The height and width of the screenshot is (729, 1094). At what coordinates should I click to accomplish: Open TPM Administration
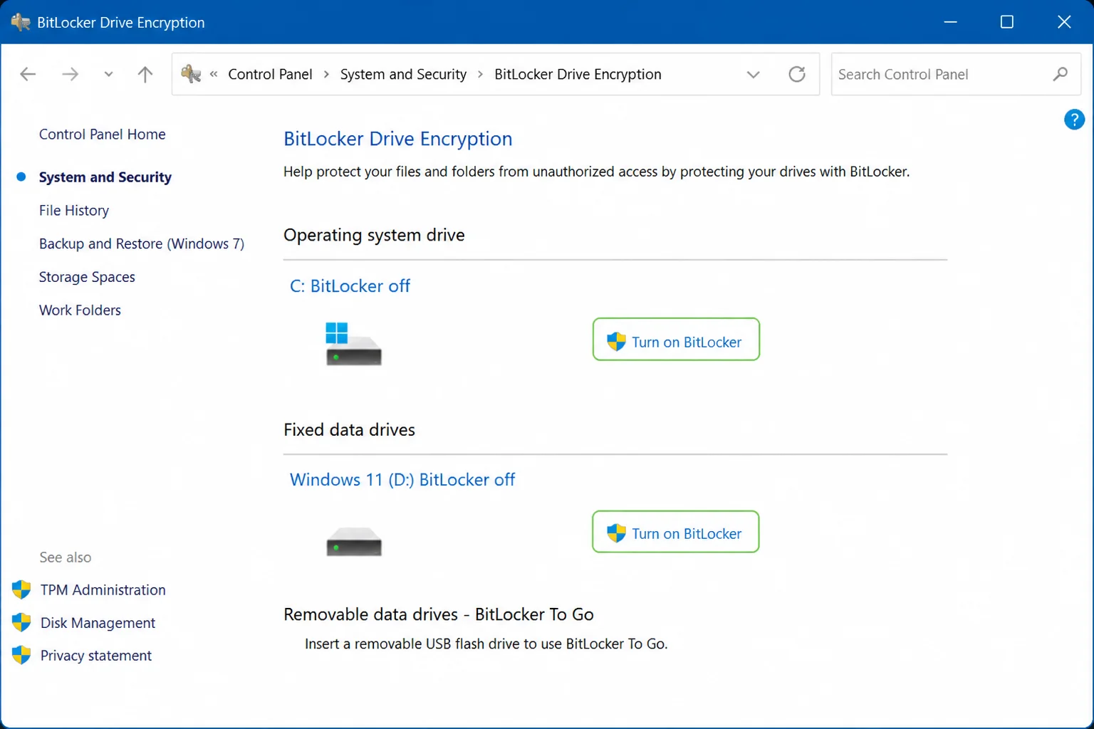coord(103,590)
